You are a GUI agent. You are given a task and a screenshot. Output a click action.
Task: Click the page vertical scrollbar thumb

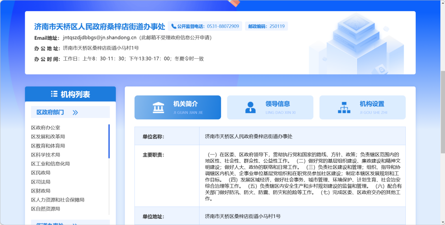click(x=443, y=112)
